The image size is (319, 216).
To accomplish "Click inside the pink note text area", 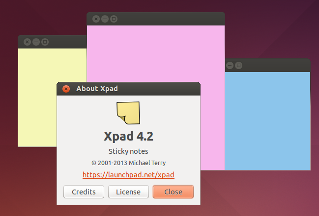I will [x=156, y=53].
